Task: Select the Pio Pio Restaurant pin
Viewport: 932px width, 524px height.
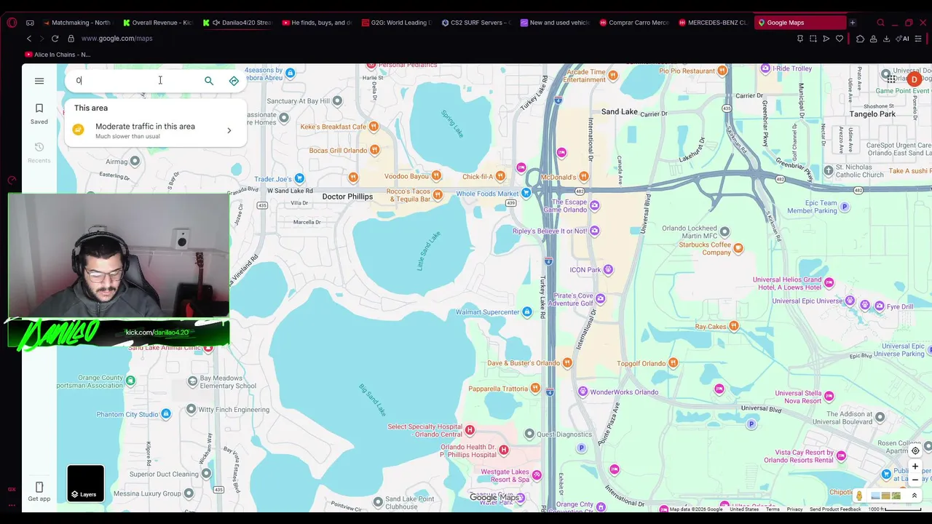Action: point(722,71)
